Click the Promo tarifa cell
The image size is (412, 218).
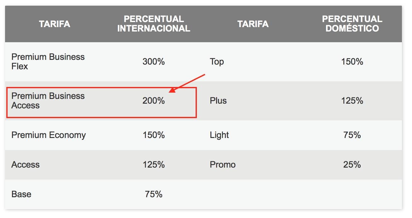point(223,165)
